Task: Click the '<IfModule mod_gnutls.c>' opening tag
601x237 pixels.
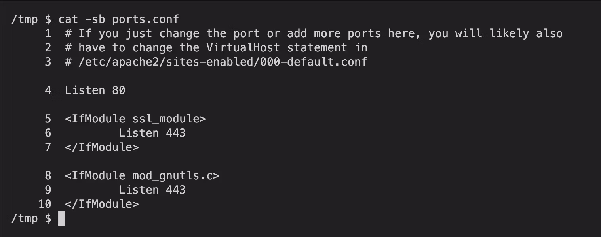Action: click(142, 176)
